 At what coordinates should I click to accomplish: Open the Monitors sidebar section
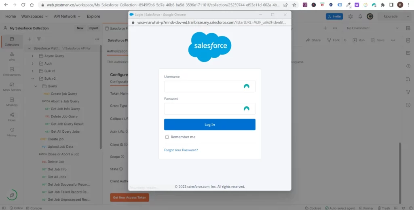[12, 102]
